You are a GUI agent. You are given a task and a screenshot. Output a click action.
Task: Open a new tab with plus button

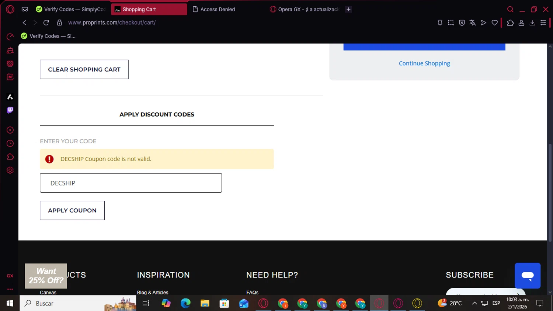tap(348, 9)
